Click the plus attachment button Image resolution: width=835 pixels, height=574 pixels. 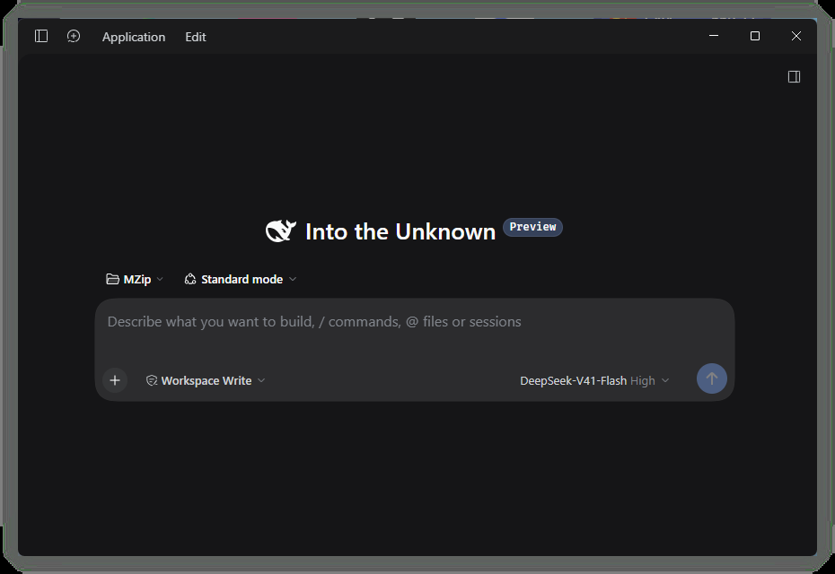tap(115, 380)
